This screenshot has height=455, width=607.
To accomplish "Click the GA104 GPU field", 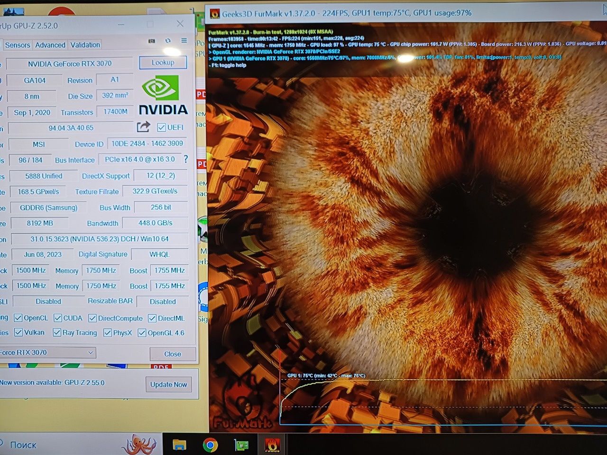I will (x=35, y=80).
